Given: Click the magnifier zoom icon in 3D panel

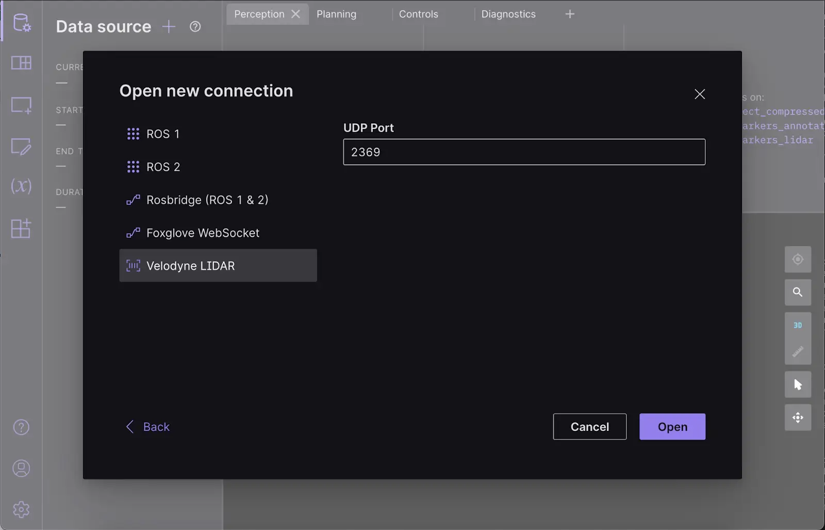Looking at the screenshot, I should (798, 292).
